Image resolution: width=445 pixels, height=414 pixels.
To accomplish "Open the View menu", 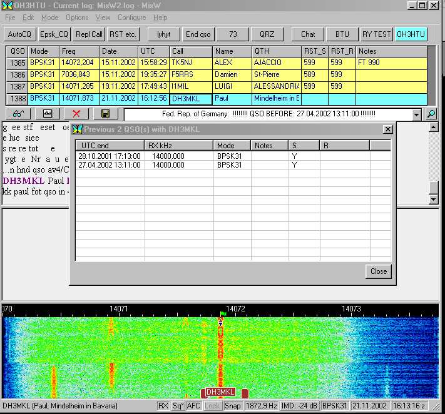I will point(103,18).
